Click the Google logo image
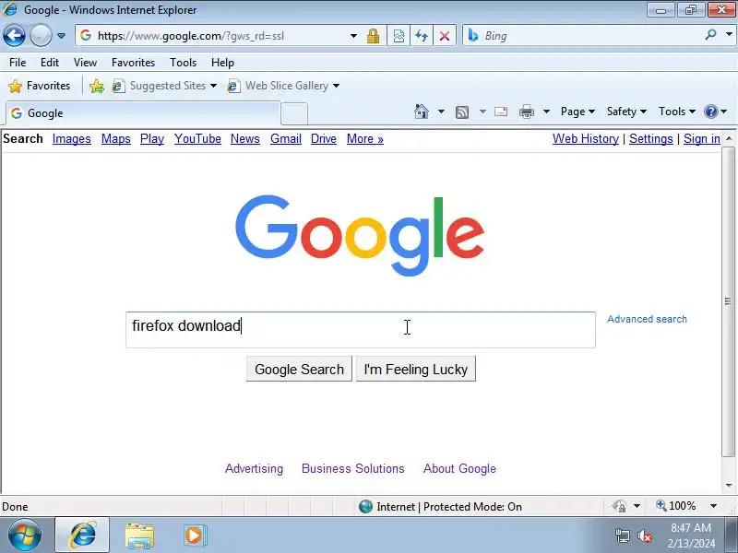 click(360, 235)
